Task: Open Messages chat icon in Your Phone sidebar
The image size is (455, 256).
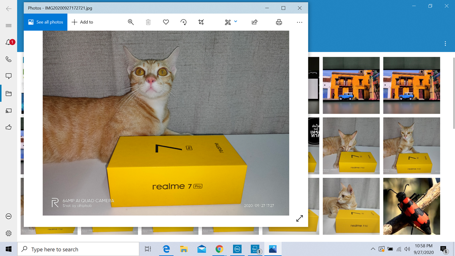Action: pyautogui.click(x=9, y=76)
